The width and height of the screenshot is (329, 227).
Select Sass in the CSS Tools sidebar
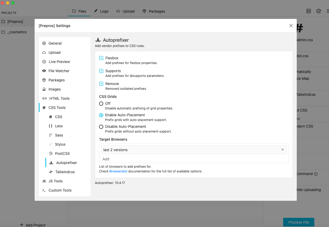[x=59, y=135]
